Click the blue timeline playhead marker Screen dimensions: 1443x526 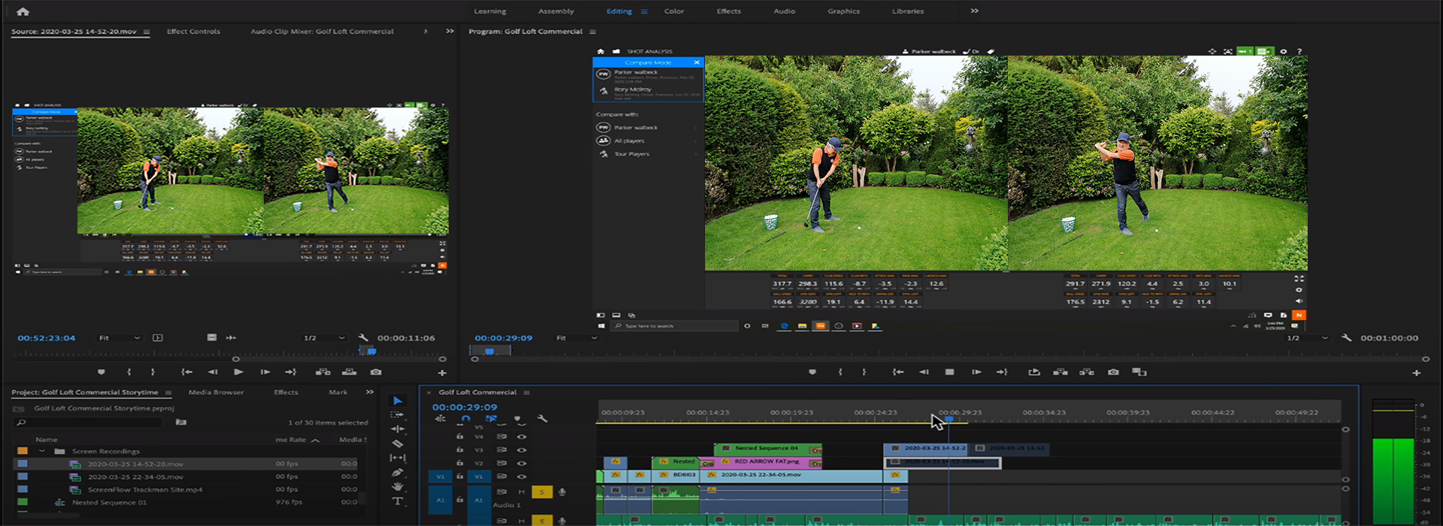tap(948, 419)
